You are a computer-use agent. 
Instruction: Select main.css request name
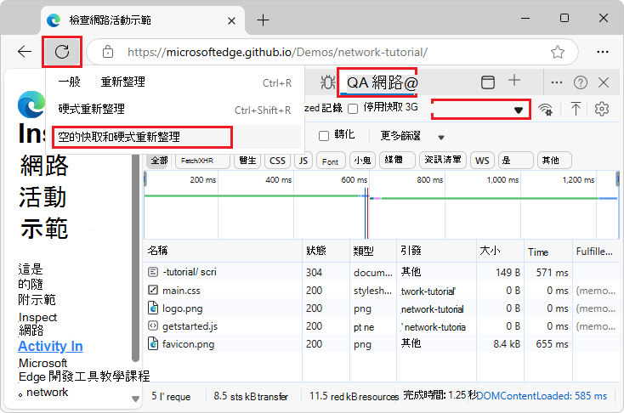pos(181,291)
